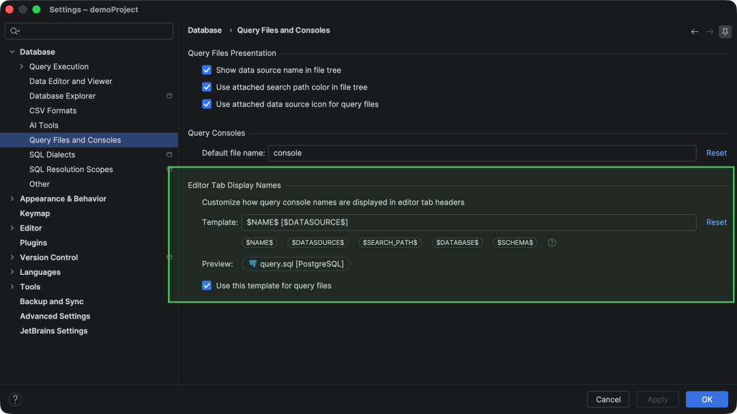Focus the Template input field
Screen dimensions: 737x414
(469, 222)
